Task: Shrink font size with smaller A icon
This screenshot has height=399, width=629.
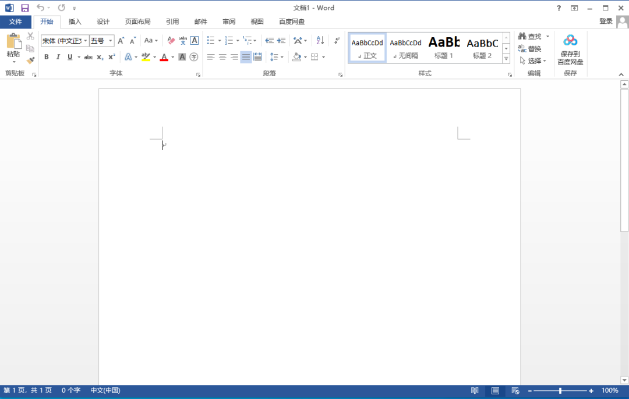Action: 133,41
